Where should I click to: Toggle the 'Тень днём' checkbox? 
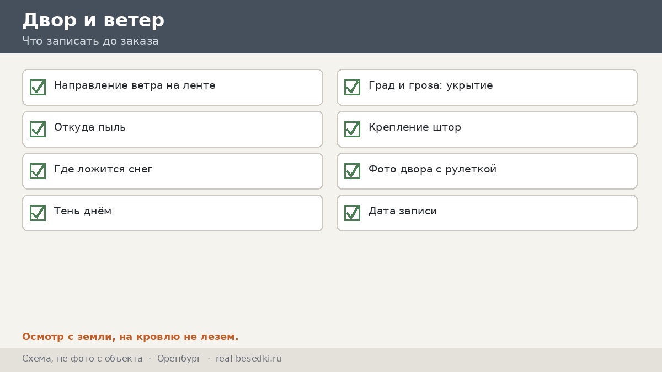pyautogui.click(x=38, y=213)
